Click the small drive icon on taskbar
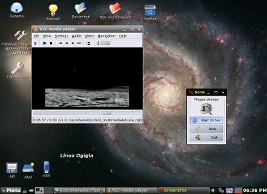This screenshot has height=194, width=267. pos(32,191)
